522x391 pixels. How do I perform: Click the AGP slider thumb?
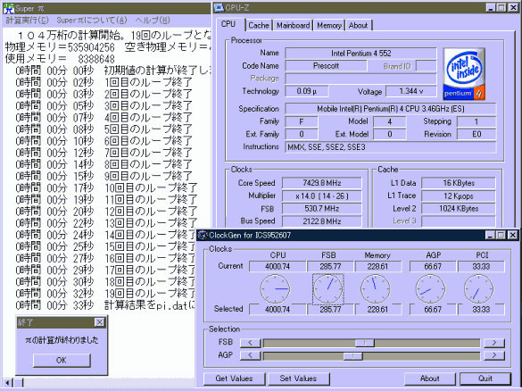coord(352,355)
